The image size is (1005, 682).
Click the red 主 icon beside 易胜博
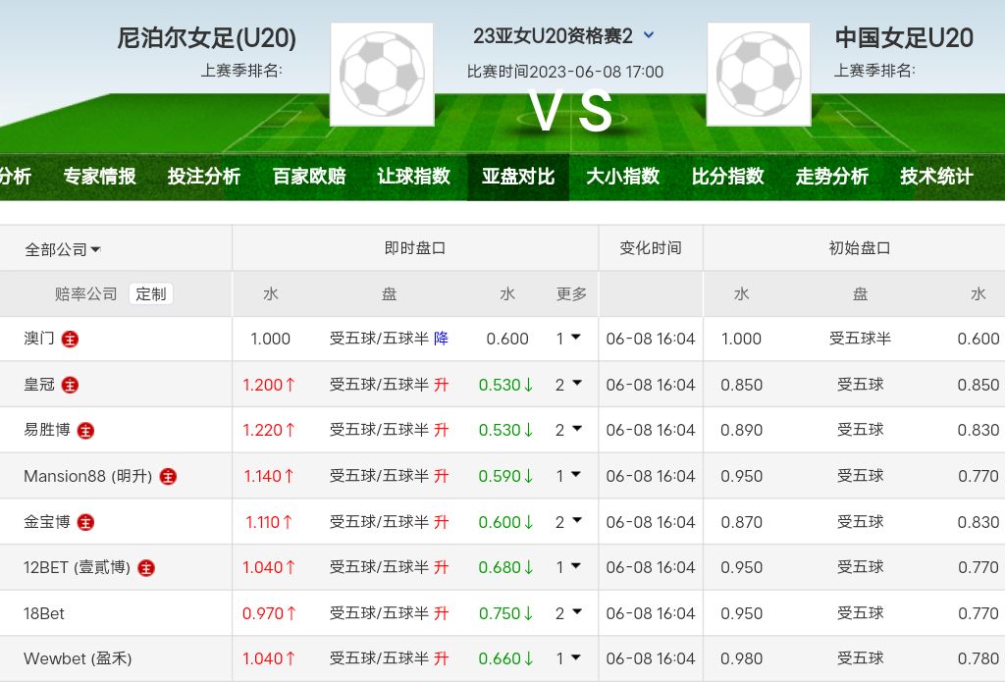tap(85, 431)
